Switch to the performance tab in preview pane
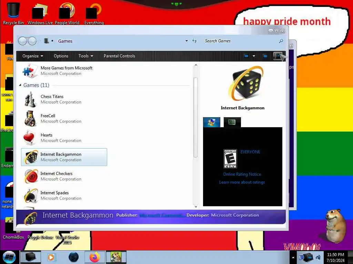Viewport: 353px width, 264px height. [232, 122]
